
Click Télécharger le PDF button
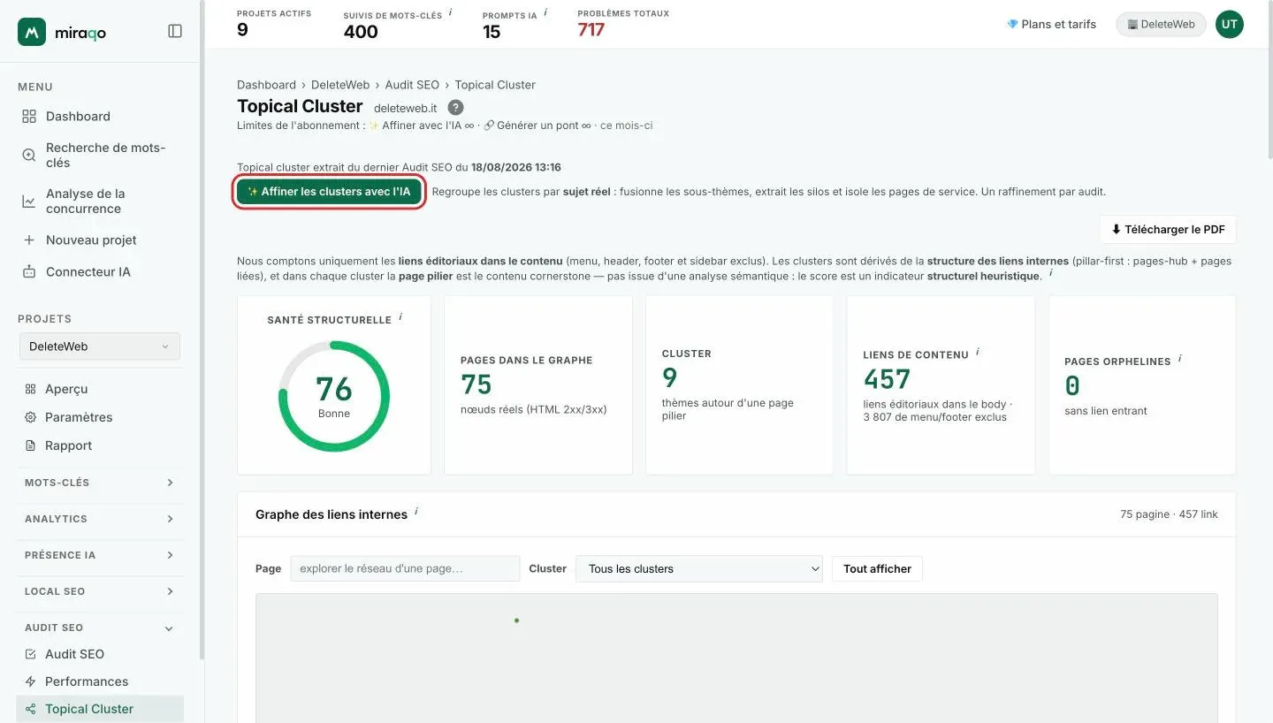click(x=1168, y=230)
